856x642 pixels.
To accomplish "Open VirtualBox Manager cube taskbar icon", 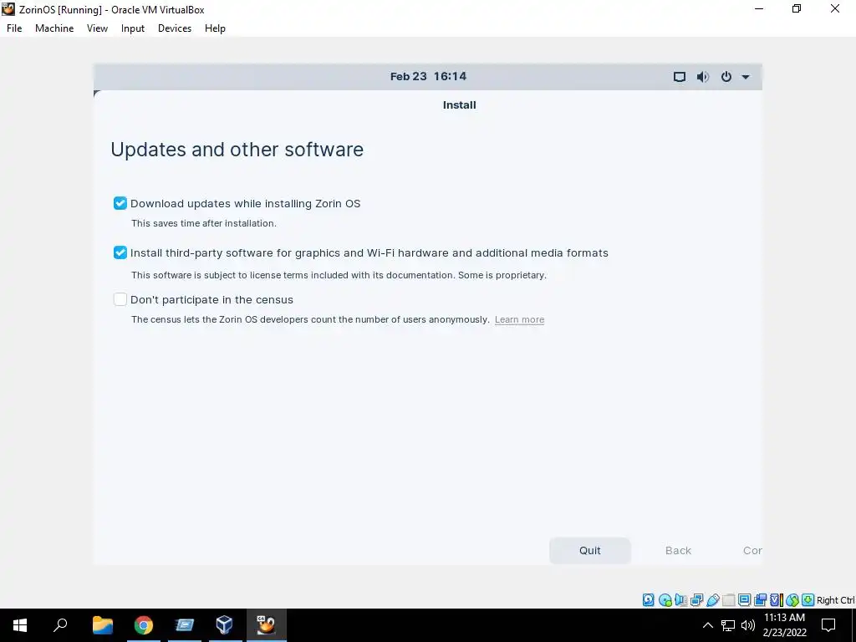I will [x=224, y=625].
